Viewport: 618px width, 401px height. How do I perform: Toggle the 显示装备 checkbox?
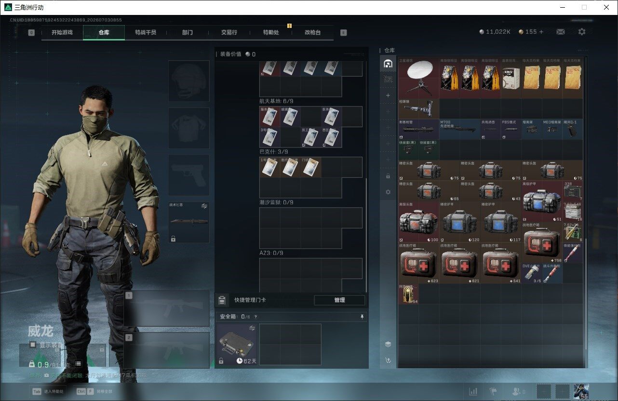click(33, 345)
